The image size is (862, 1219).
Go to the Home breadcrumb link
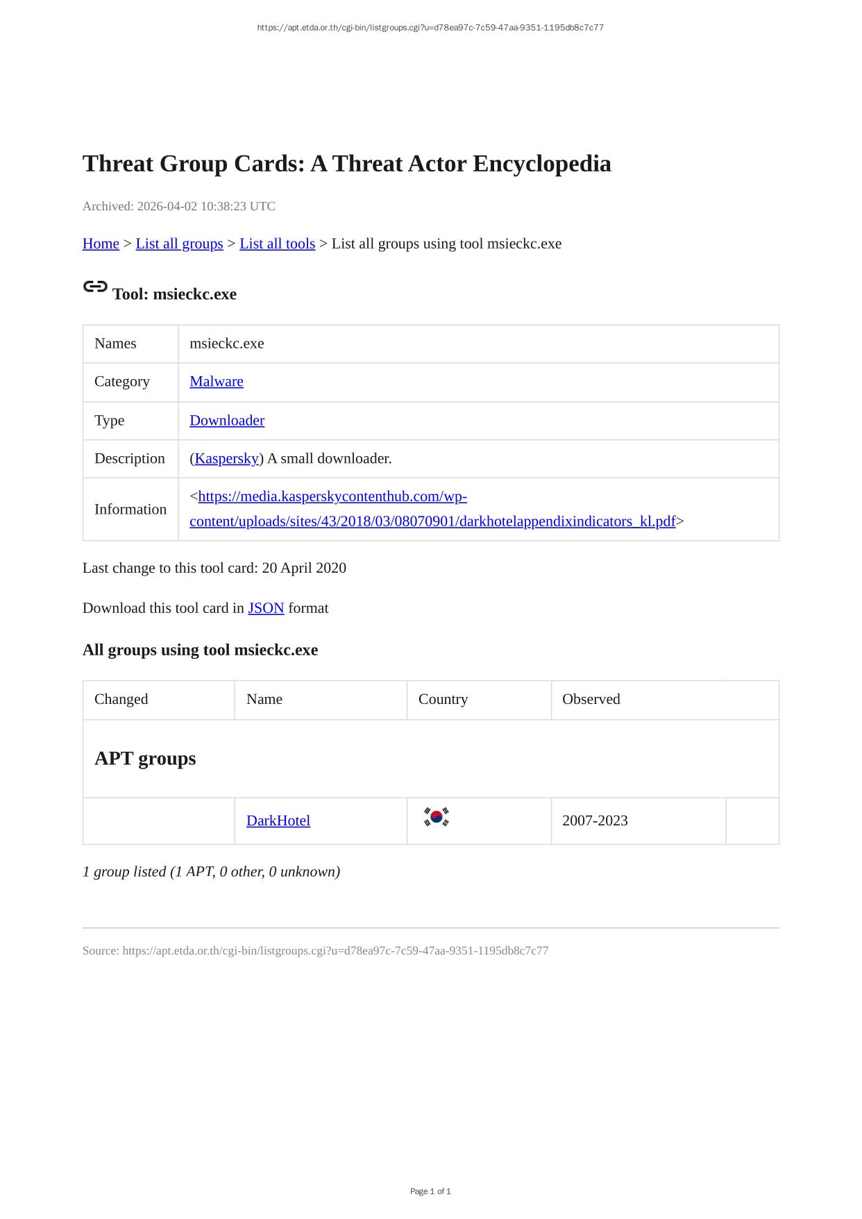point(101,244)
